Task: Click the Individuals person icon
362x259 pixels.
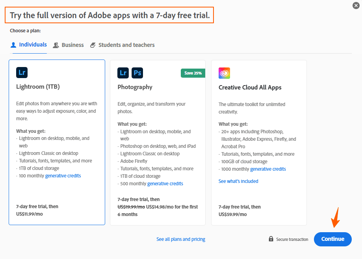Action: [13, 45]
